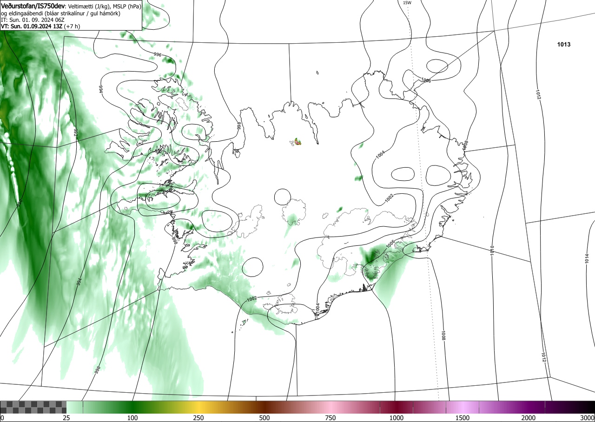595x422 pixels.
Task: Click the '992' isobar label
Action: point(75,132)
